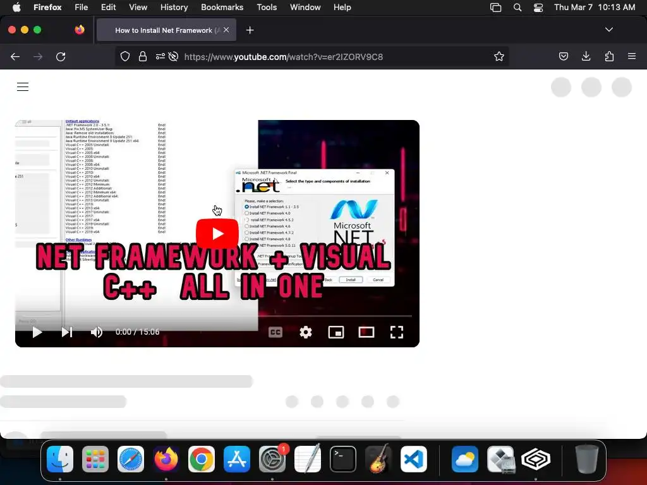Toggle closed captions (CC)
The height and width of the screenshot is (485, 647).
click(x=275, y=332)
